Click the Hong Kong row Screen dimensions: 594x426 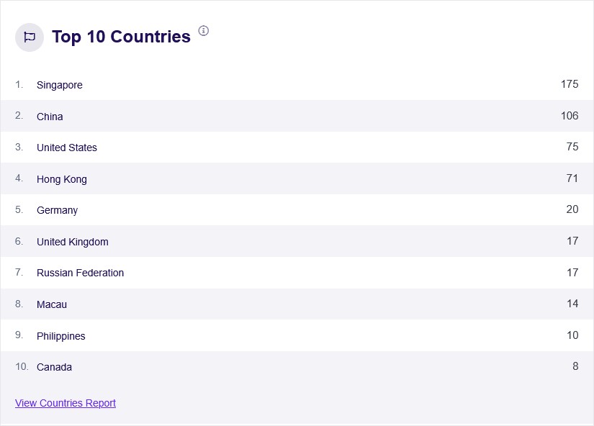(x=62, y=179)
